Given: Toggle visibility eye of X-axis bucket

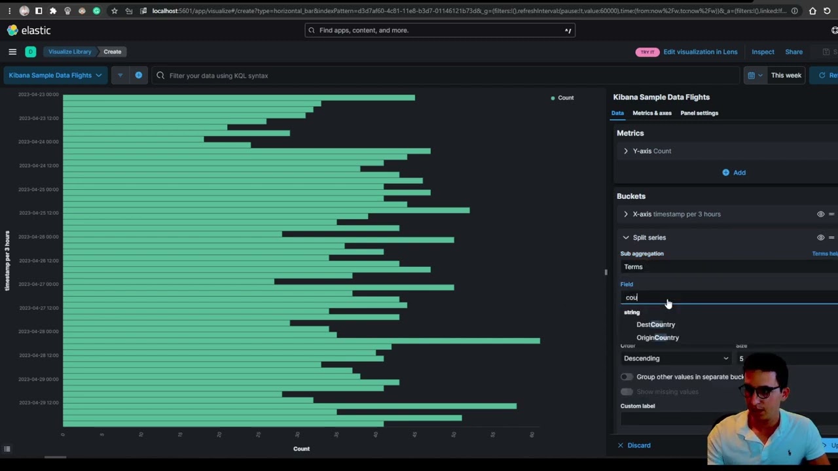Looking at the screenshot, I should click(820, 214).
